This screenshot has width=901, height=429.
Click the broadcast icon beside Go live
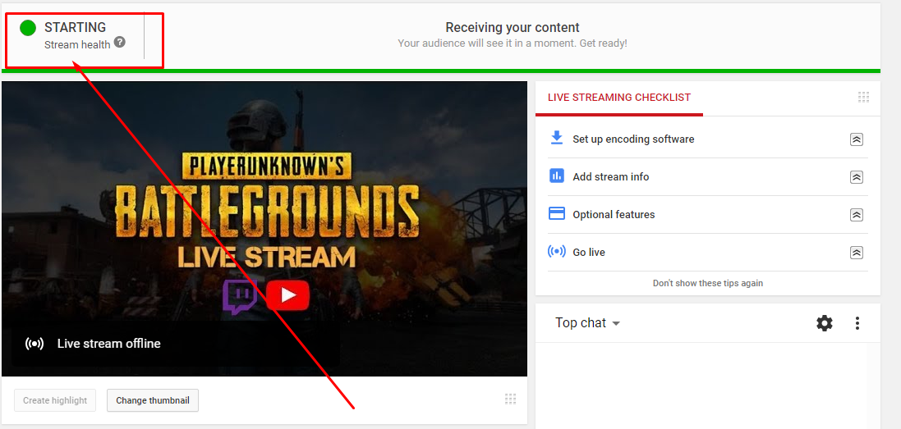tap(556, 252)
